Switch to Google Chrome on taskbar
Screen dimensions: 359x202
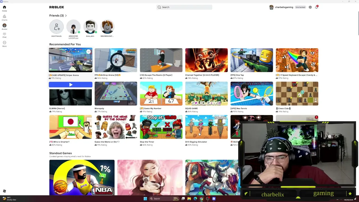[201, 199]
